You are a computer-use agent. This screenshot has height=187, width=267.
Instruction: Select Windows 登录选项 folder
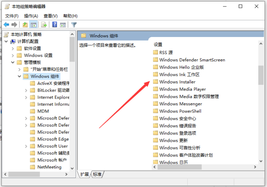coord(174,133)
